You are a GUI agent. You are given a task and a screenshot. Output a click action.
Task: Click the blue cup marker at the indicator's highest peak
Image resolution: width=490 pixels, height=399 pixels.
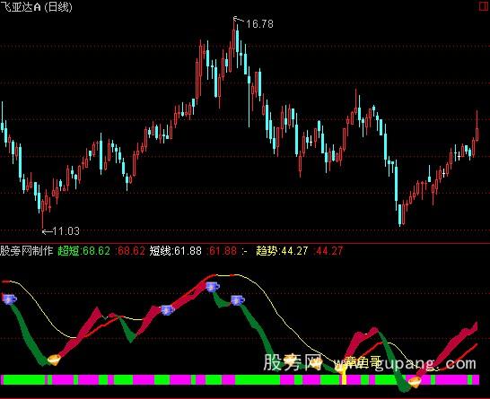(x=213, y=286)
